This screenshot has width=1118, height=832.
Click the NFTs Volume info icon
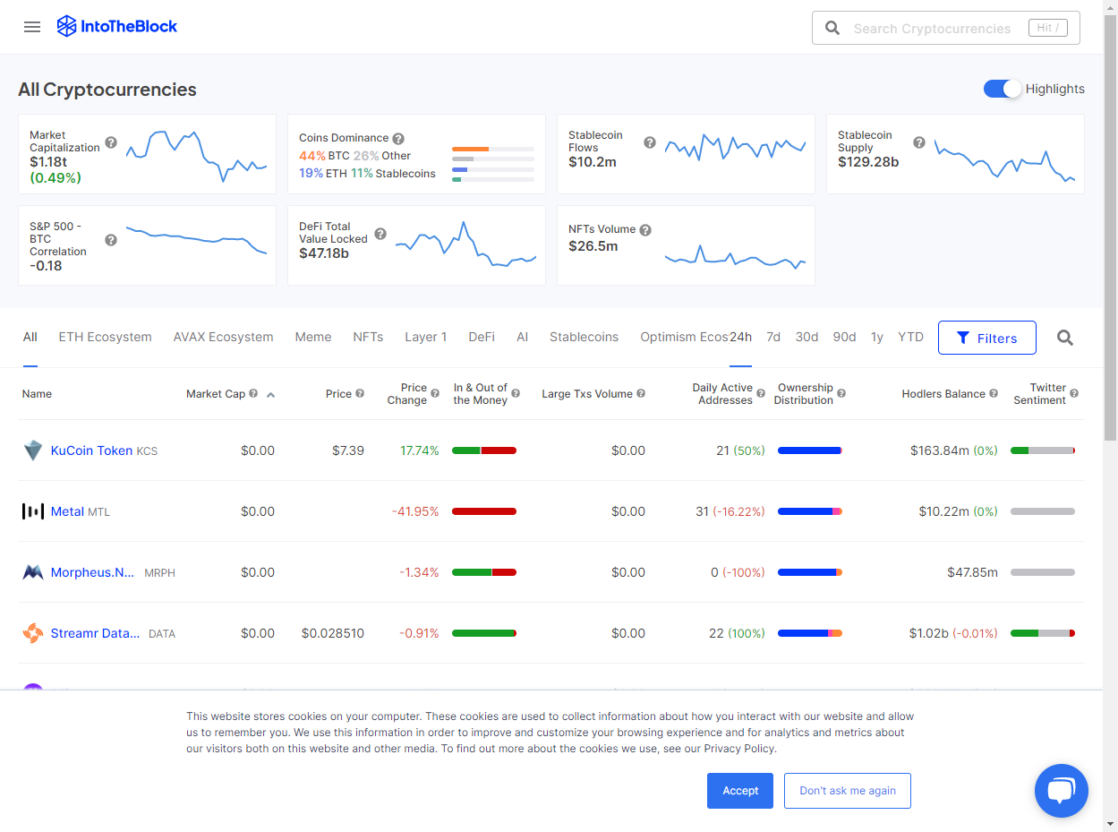pos(645,230)
